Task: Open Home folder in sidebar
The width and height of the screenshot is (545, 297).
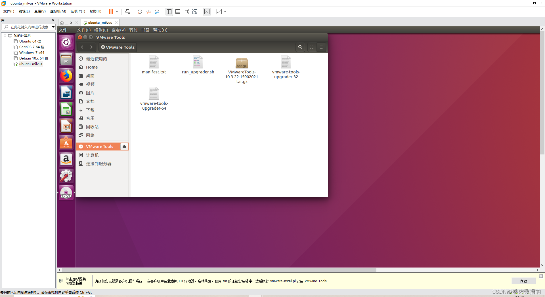Action: (102, 67)
